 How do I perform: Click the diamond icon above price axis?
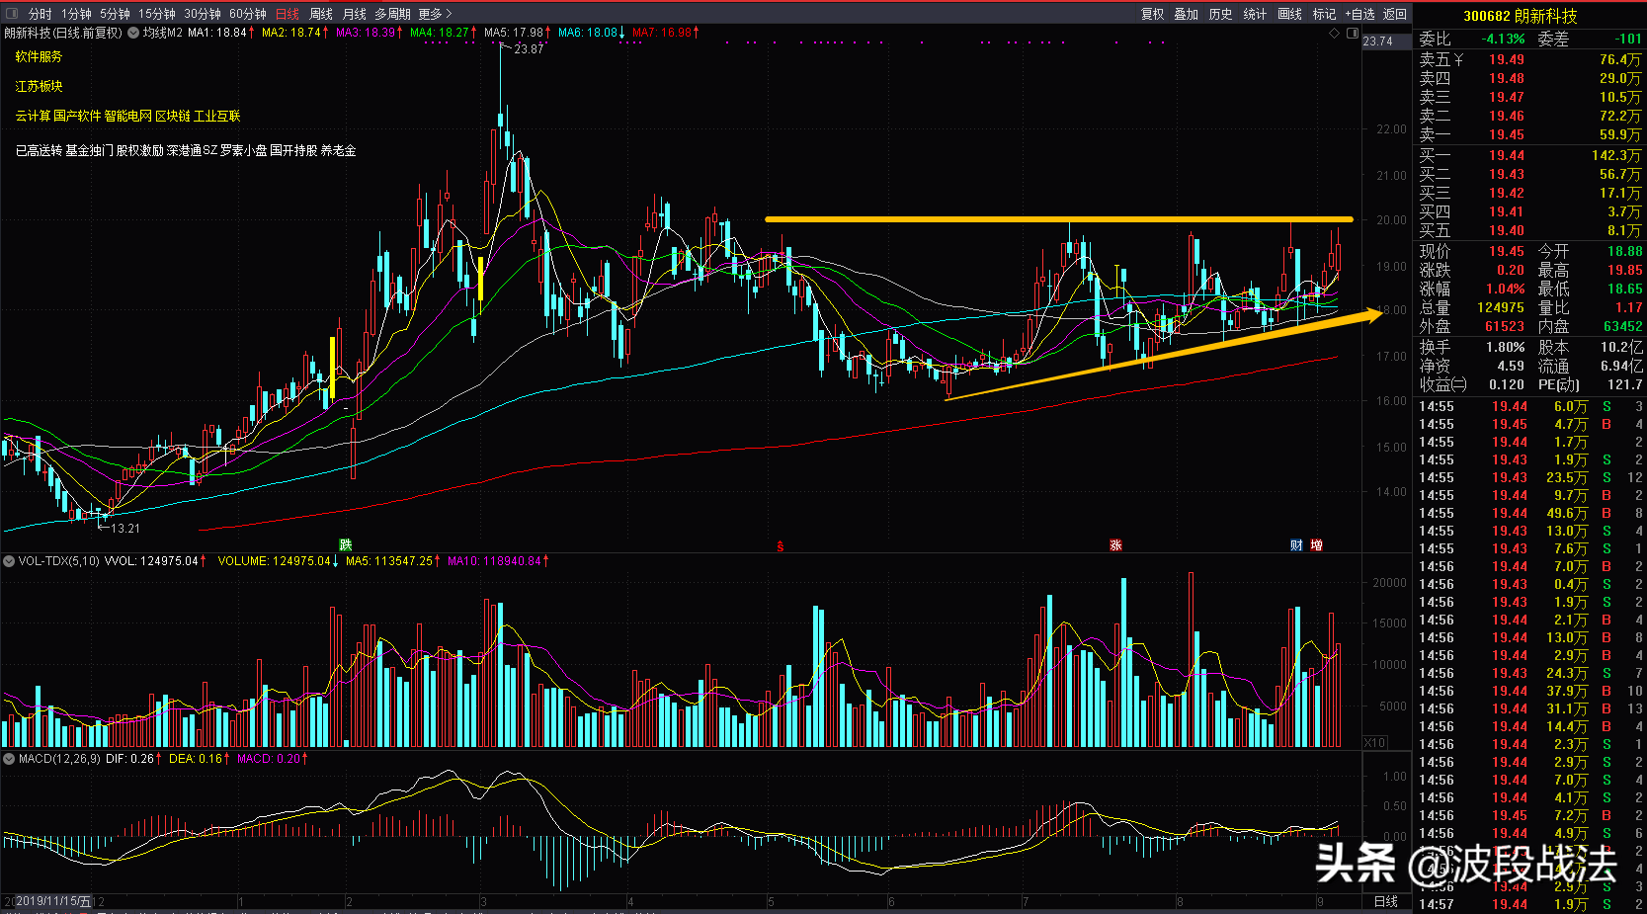(x=1335, y=33)
